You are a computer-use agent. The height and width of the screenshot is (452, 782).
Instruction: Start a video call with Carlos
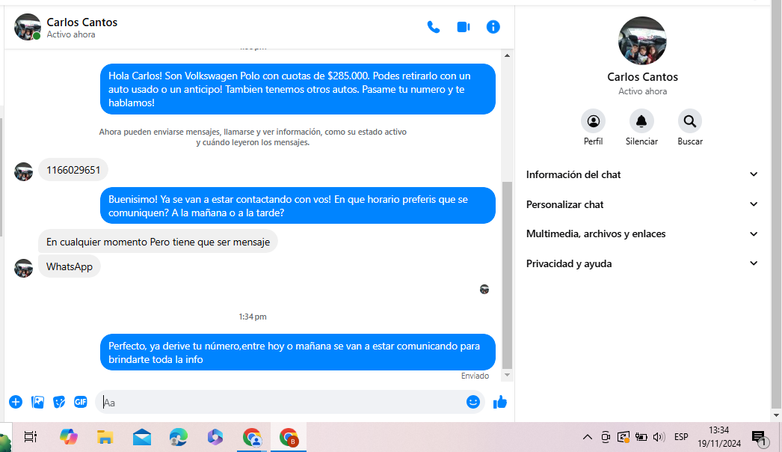[464, 27]
